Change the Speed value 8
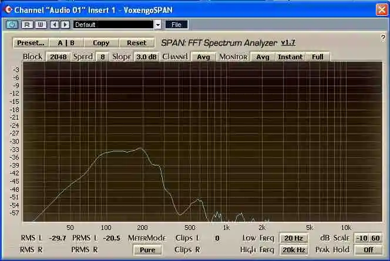 pos(102,57)
